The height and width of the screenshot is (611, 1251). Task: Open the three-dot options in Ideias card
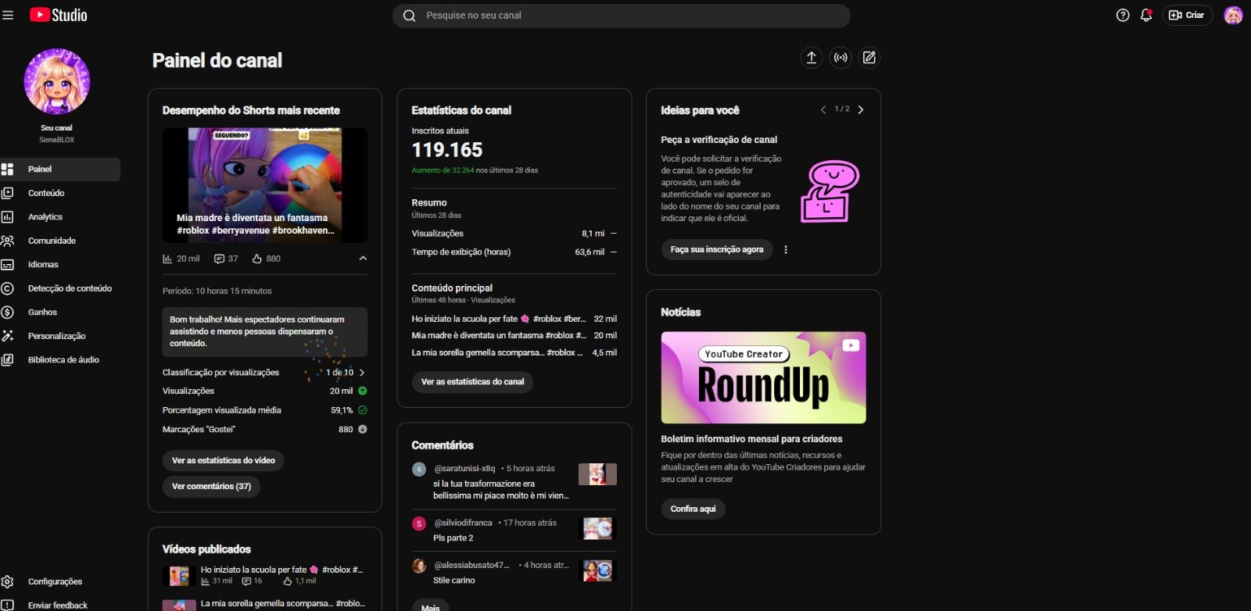pos(786,249)
